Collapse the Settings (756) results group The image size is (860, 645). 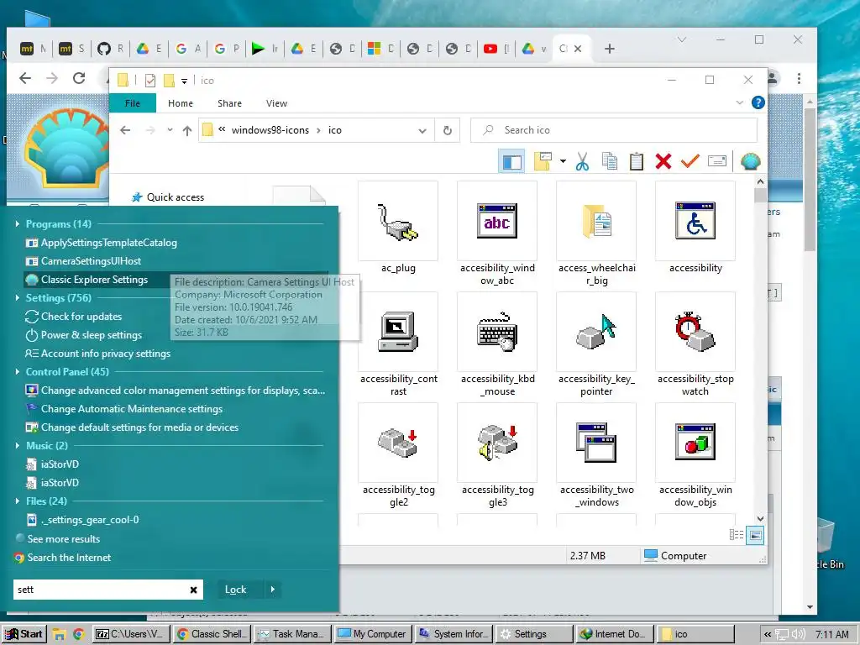18,298
